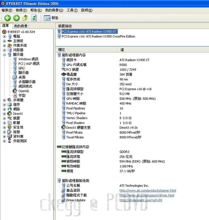Image resolution: width=209 pixels, height=220 pixels.
Task: Open the ati.com support driver link
Action: pos(147,195)
